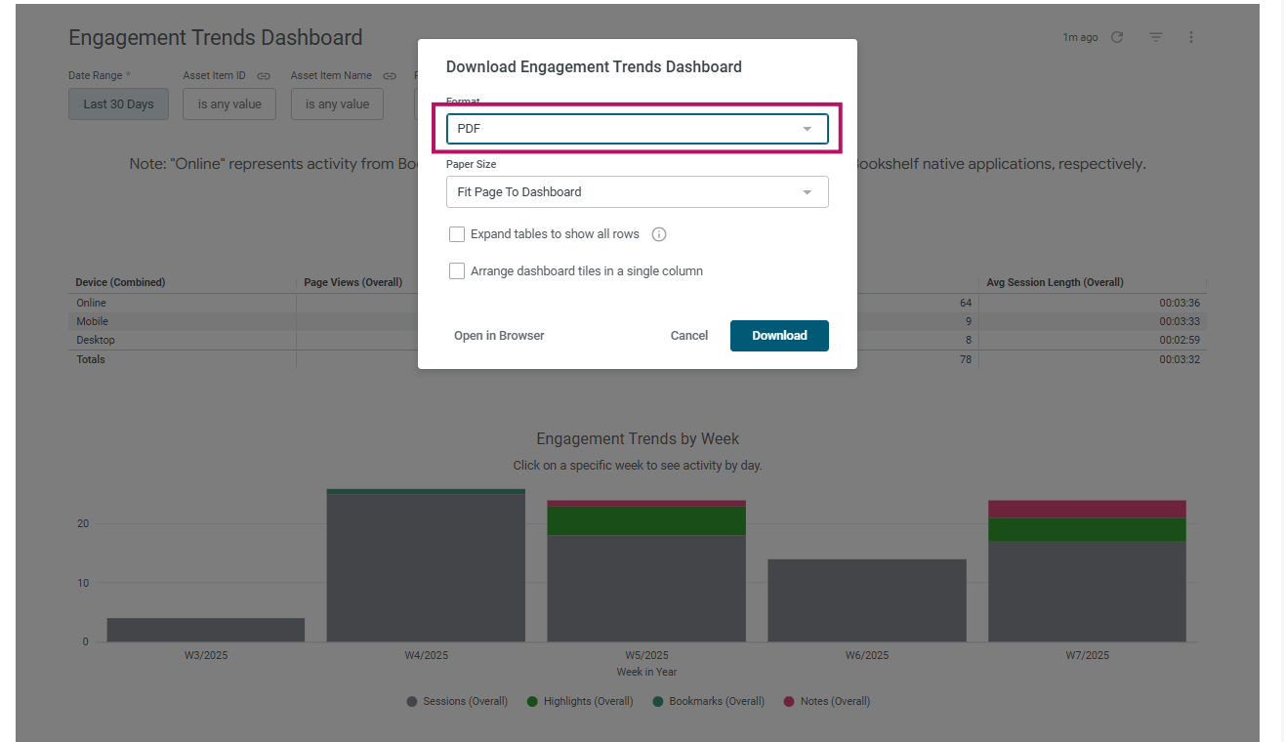This screenshot has width=1284, height=742.
Task: Click the link icon next to Asset Item ID
Action: (264, 76)
